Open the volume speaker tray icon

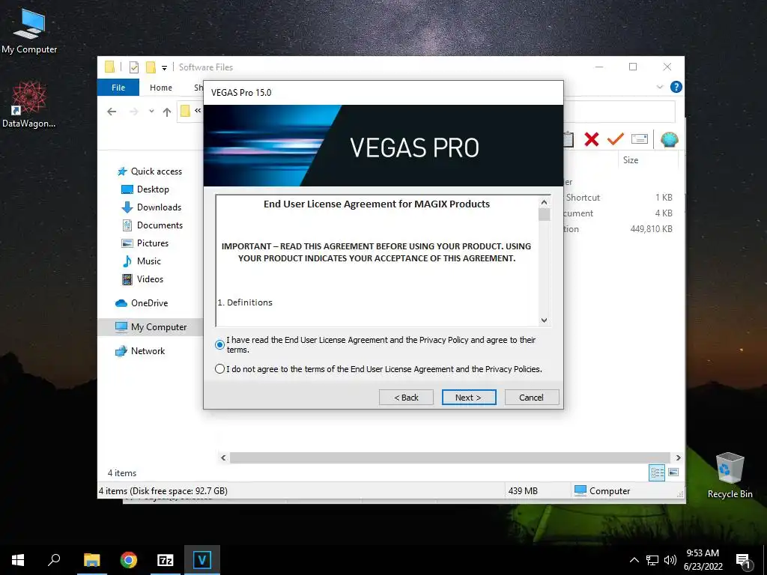(x=670, y=560)
